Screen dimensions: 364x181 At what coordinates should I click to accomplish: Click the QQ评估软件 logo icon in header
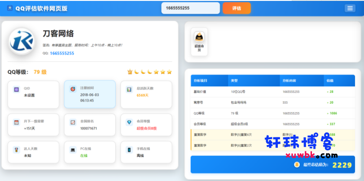pyautogui.click(x=10, y=8)
